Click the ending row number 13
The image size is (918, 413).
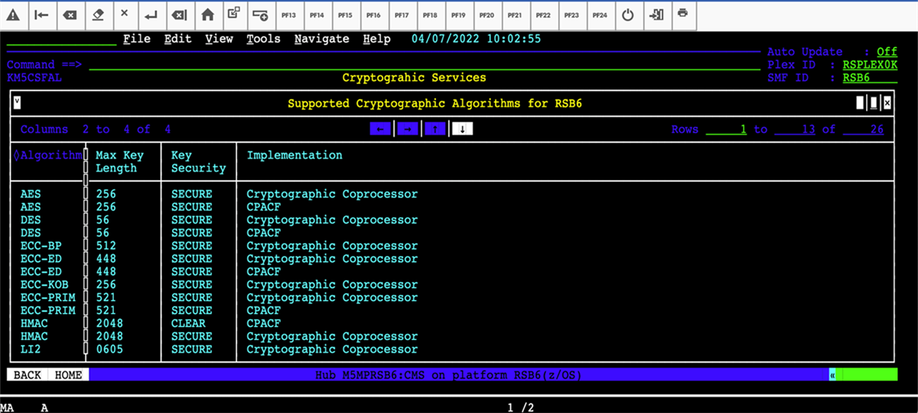point(795,129)
